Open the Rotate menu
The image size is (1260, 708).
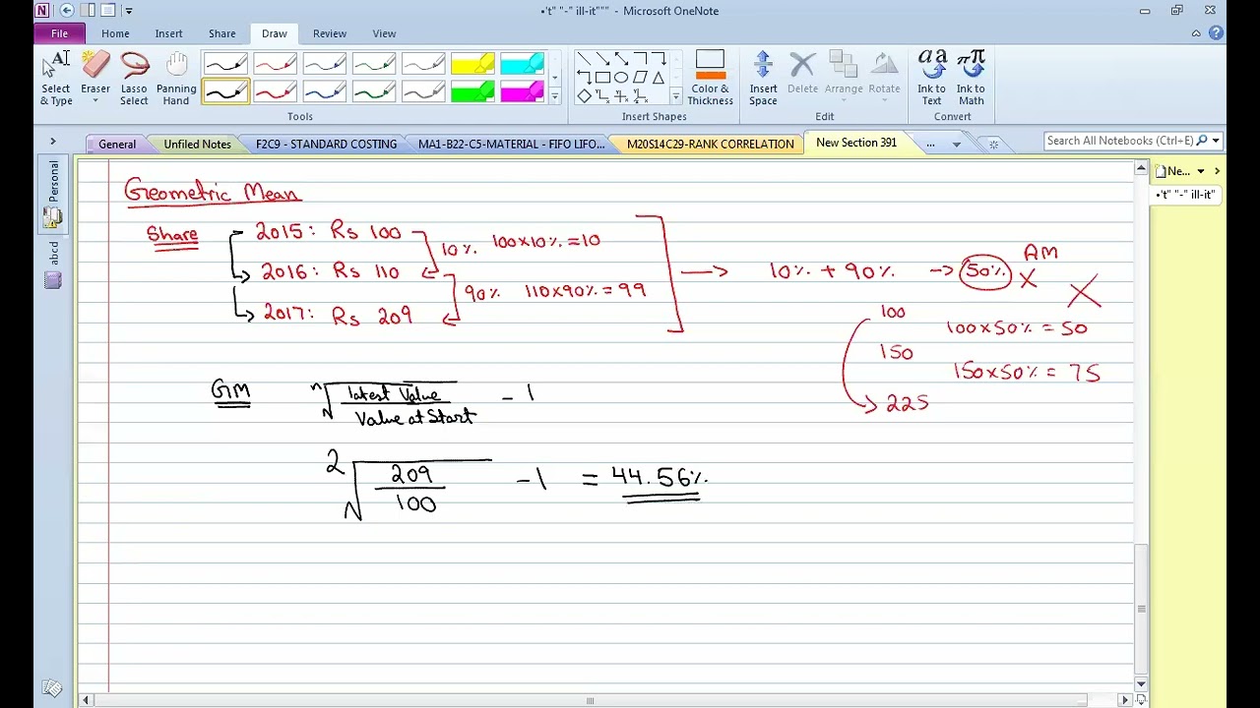884,79
